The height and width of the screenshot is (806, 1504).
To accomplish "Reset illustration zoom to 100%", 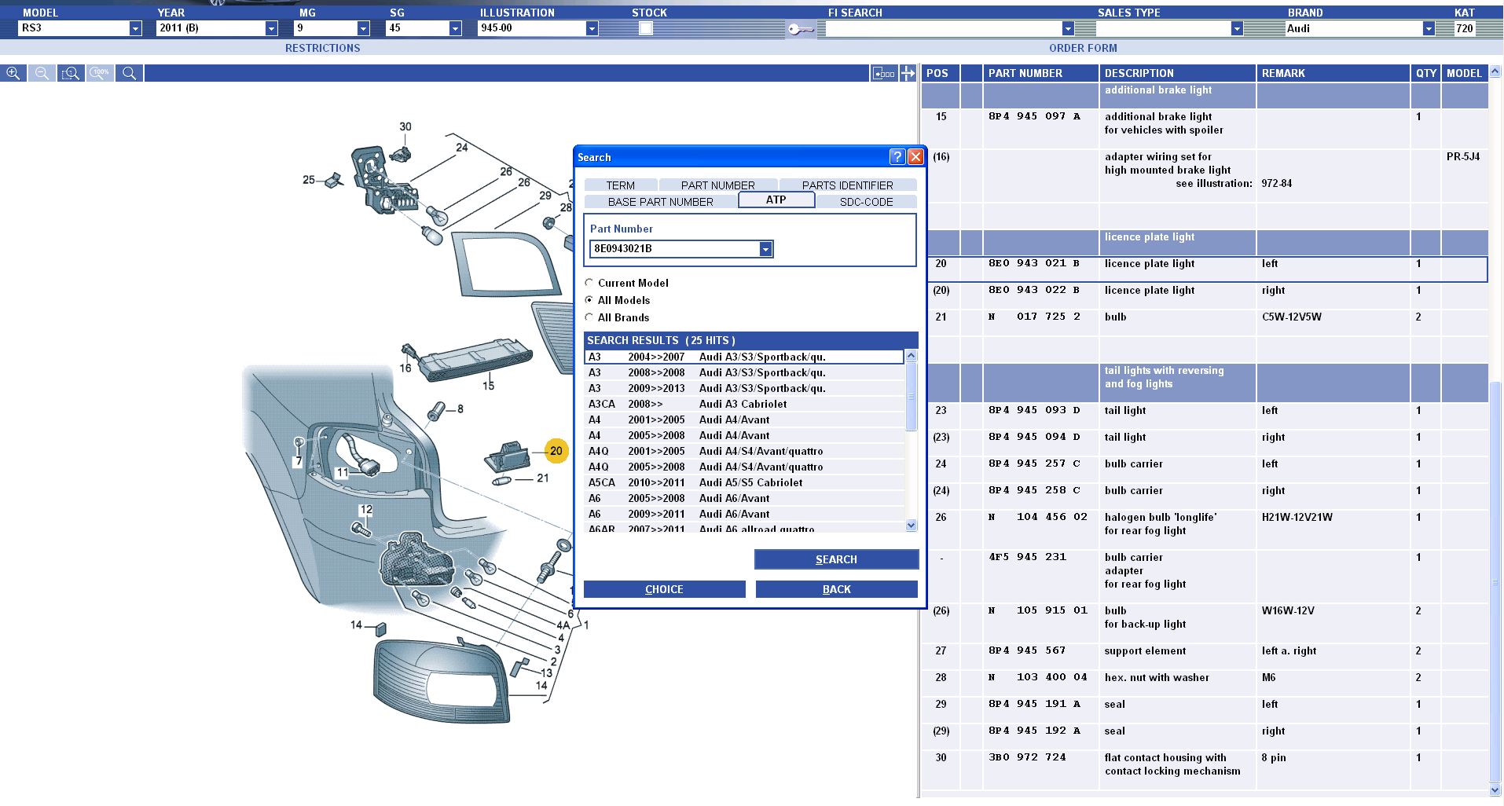I will coord(100,73).
